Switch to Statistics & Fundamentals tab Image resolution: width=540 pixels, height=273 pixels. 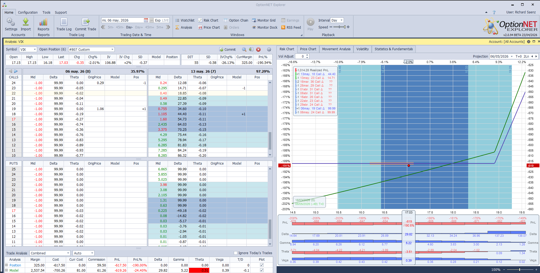coord(394,49)
